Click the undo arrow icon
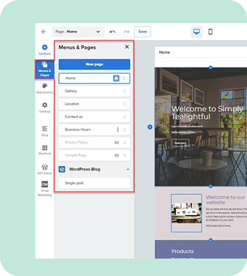 click(x=112, y=32)
